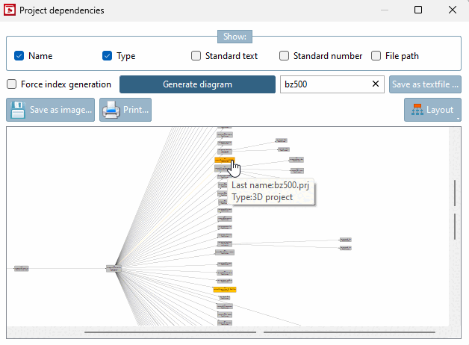
Task: Enable the Standard number checkbox
Action: coord(284,56)
